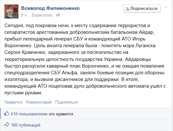Click the Поделиться share link
Image resolution: width=173 pixels, height=131 pixels.
pyautogui.click(x=66, y=102)
